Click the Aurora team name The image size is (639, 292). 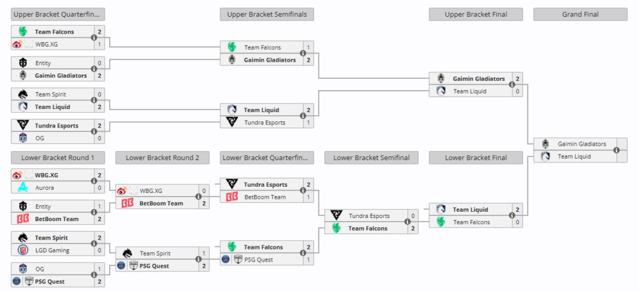pos(44,187)
